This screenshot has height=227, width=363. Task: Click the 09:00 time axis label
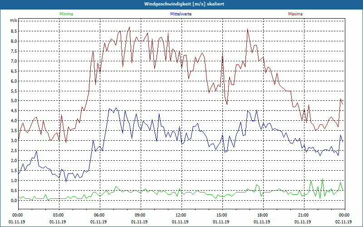point(141,215)
